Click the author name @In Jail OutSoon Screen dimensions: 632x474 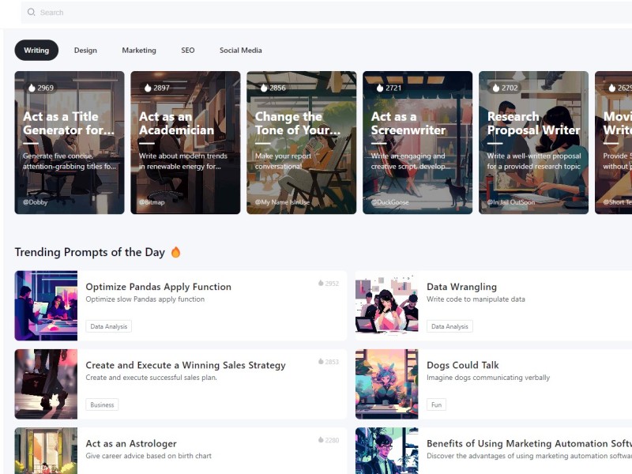tap(511, 202)
